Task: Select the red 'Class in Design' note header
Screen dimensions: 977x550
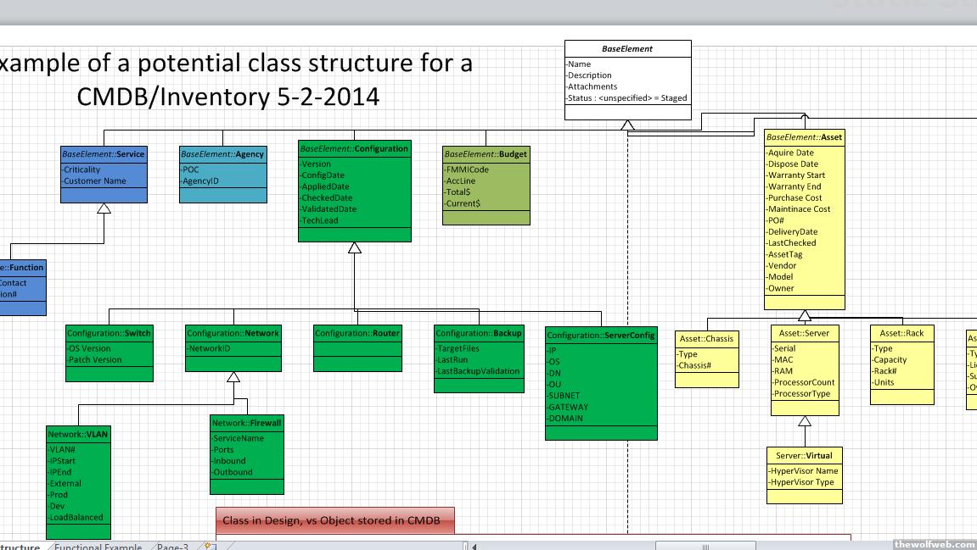Action: pos(334,520)
